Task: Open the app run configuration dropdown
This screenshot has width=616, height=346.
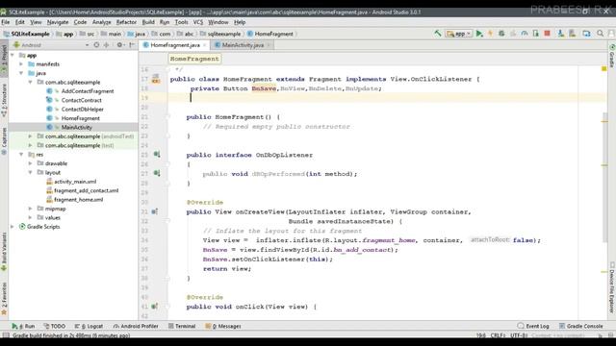Action: pyautogui.click(x=458, y=34)
